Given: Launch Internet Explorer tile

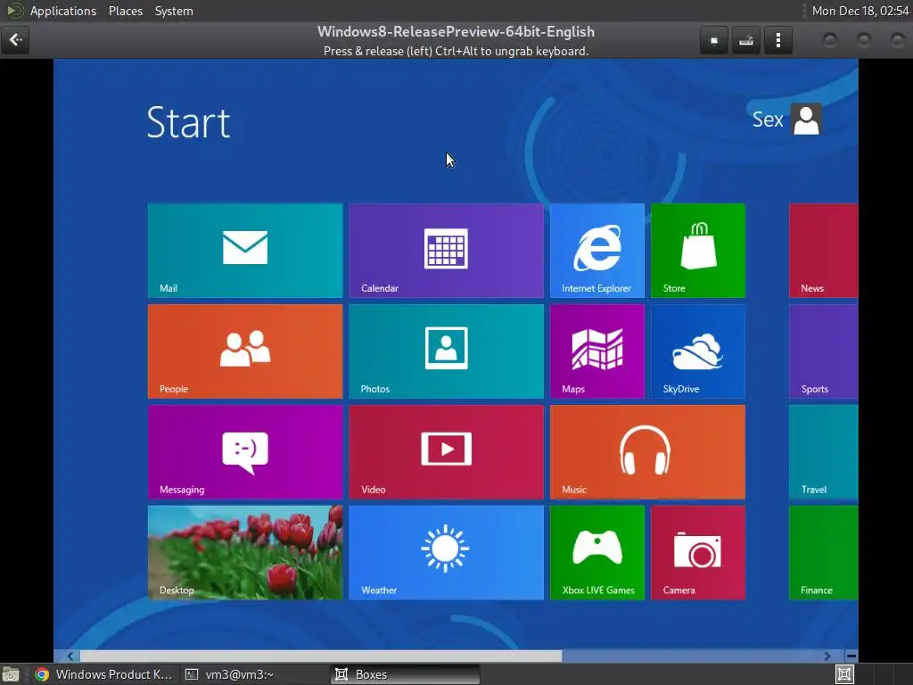Looking at the screenshot, I should point(596,251).
